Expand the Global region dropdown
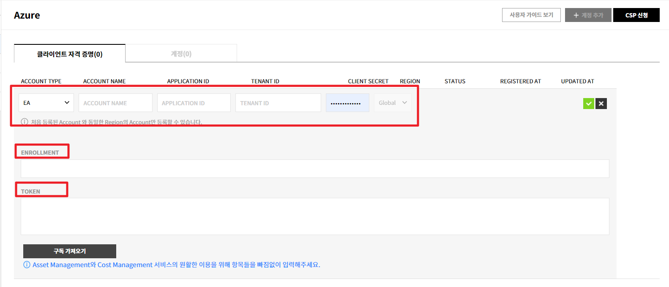Viewport: 669px width, 287px height. tap(393, 103)
